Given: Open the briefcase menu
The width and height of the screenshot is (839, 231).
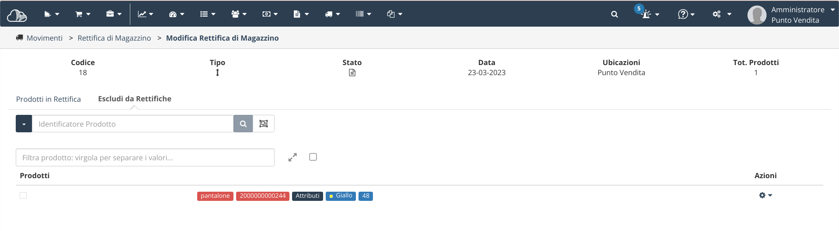Looking at the screenshot, I should [x=114, y=14].
